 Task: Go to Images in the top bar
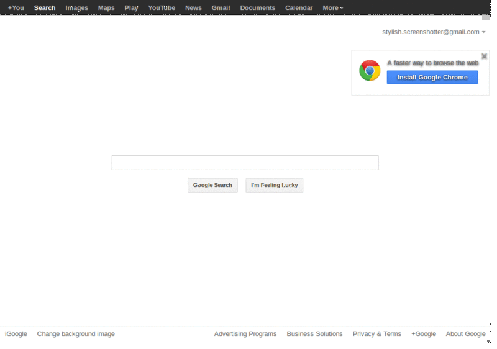click(x=76, y=7)
